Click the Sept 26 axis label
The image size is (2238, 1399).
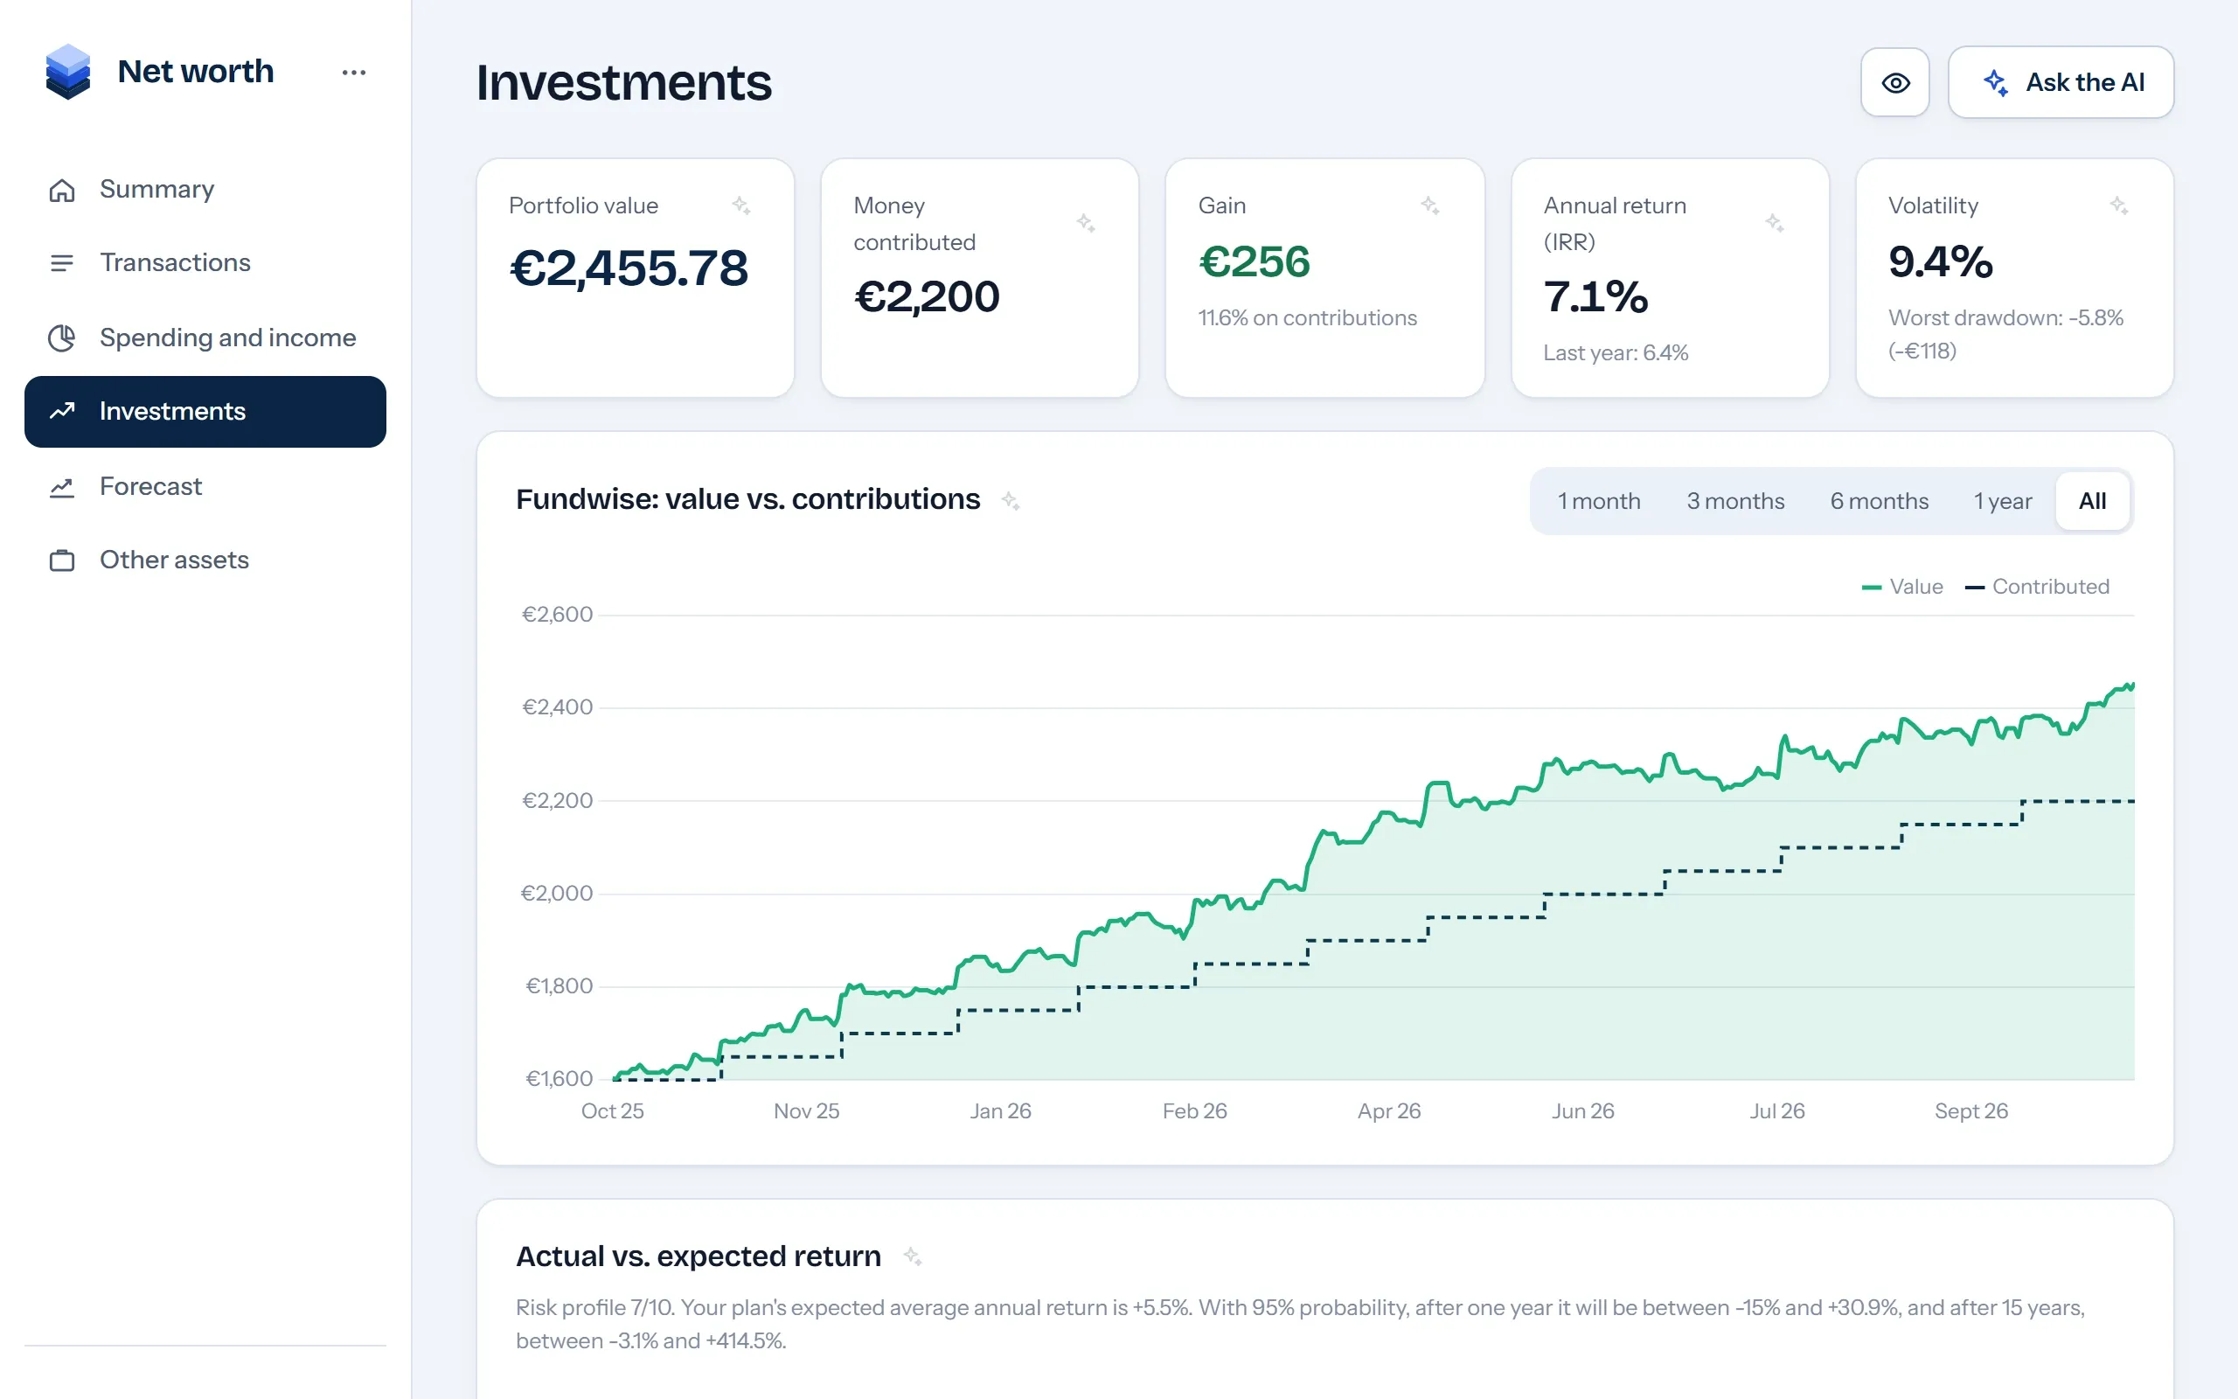click(x=1970, y=1111)
